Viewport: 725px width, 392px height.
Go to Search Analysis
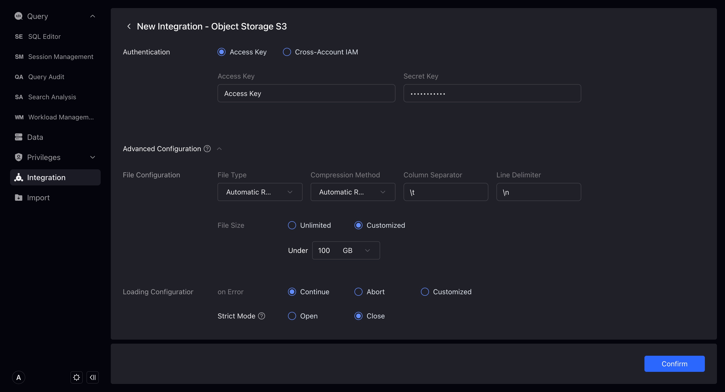(52, 97)
